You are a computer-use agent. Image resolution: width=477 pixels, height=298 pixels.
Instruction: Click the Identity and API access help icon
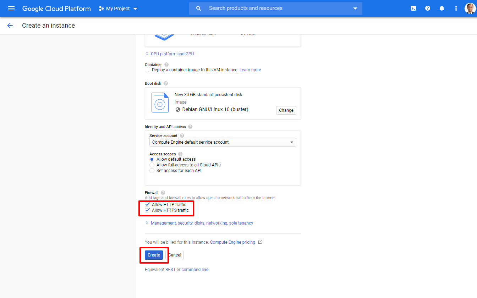click(x=190, y=127)
